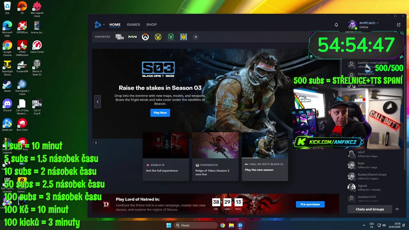Go to previous banner slide
The height and width of the screenshot is (230, 409).
click(97, 102)
